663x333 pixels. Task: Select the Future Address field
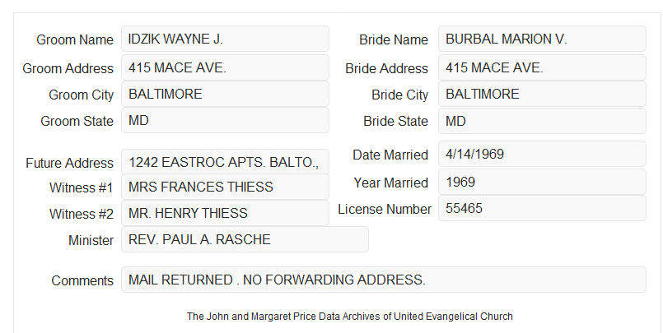(x=225, y=162)
